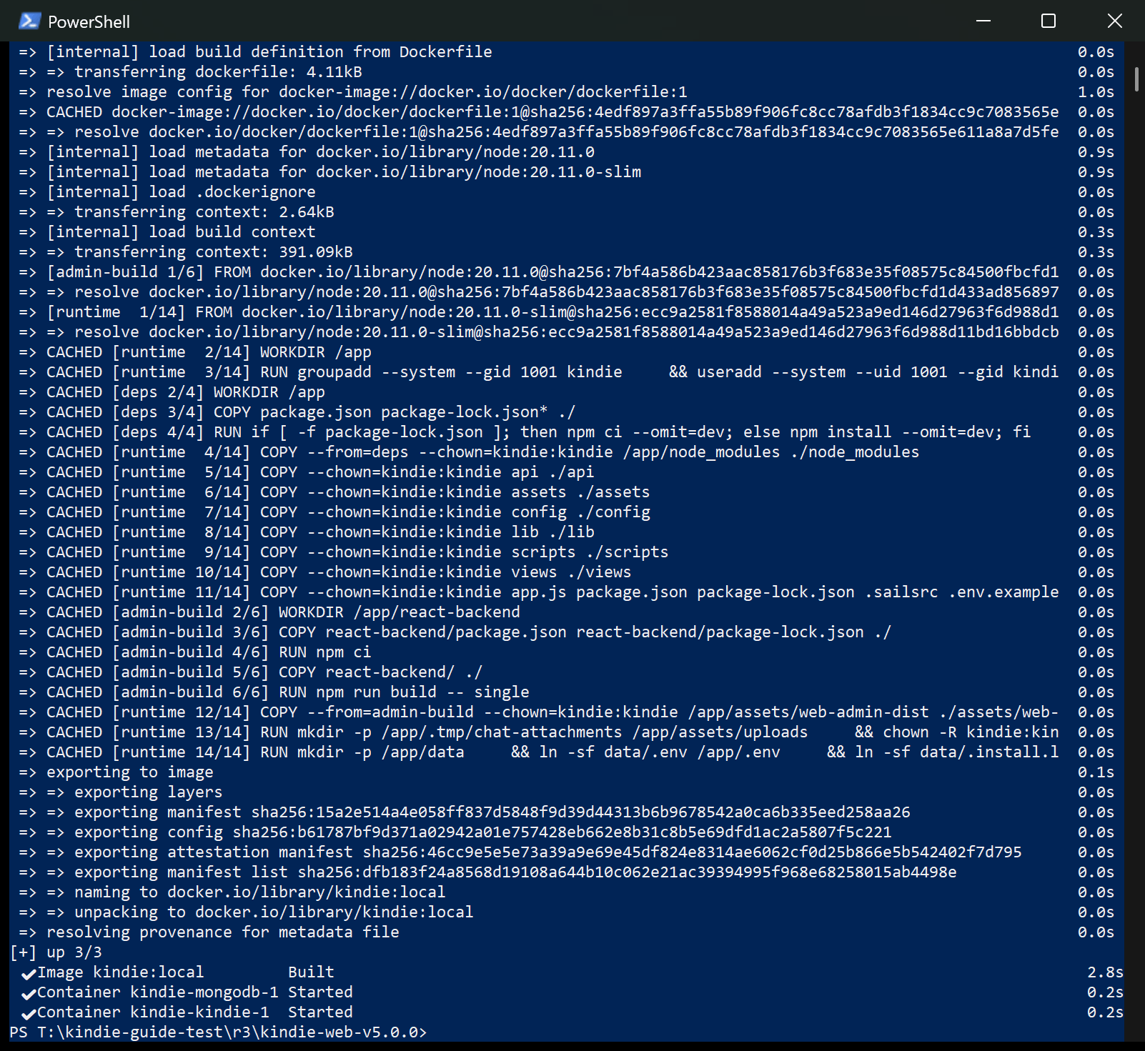The height and width of the screenshot is (1051, 1145).
Task: Click 'naming to docker.io/library/kindie:local' line
Action: (259, 892)
